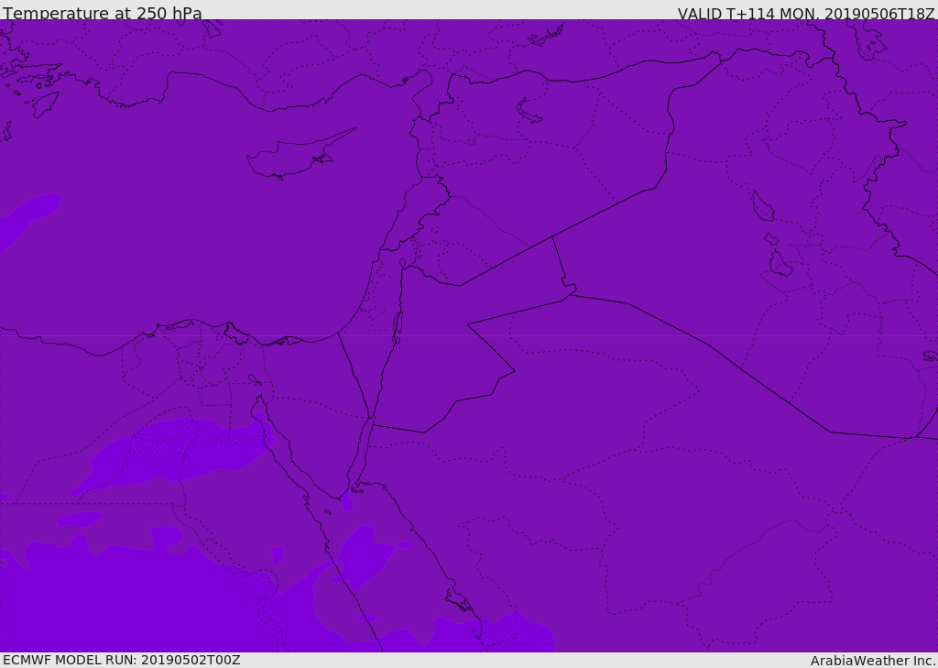Click the 'ArabiaWeather Inc' credit text
Viewport: 938px width, 668px height.
873,661
